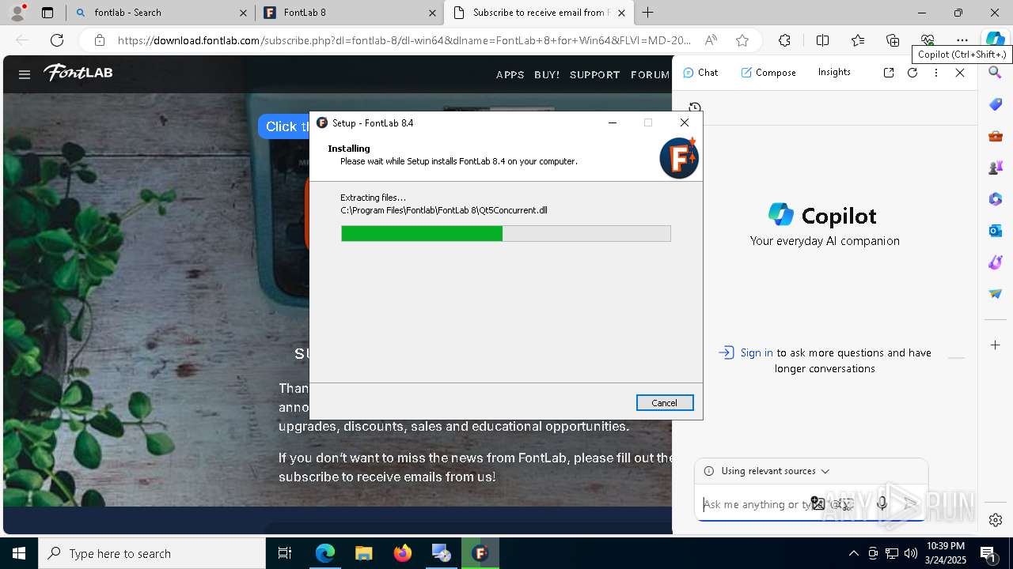The width and height of the screenshot is (1013, 569).
Task: Open Firefox from taskbar
Action: [403, 553]
